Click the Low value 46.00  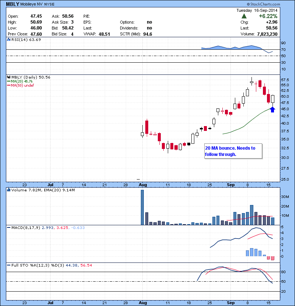36,28
